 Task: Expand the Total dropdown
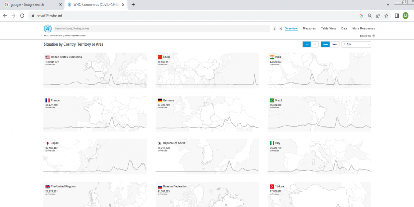[356, 44]
